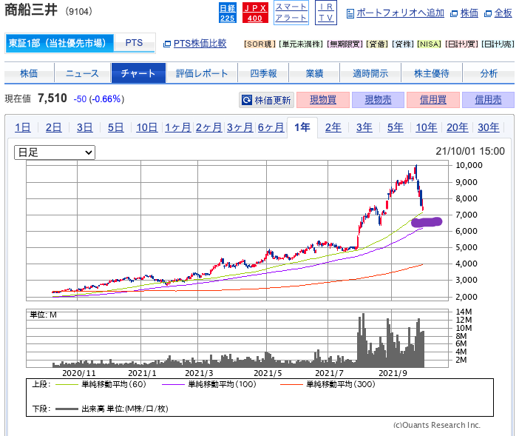519x436 pixels.
Task: Click the JPX400 red badge
Action: 255,13
